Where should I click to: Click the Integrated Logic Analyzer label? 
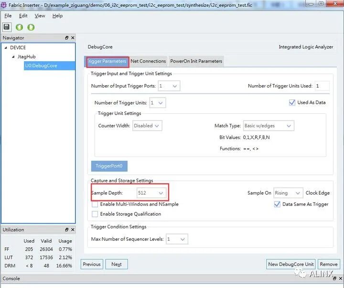306,47
